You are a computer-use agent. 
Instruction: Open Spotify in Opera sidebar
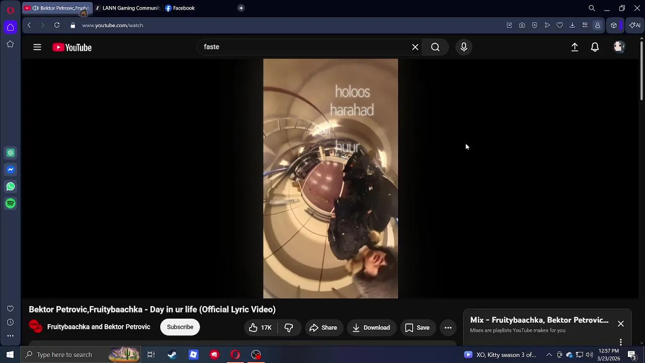coord(11,204)
